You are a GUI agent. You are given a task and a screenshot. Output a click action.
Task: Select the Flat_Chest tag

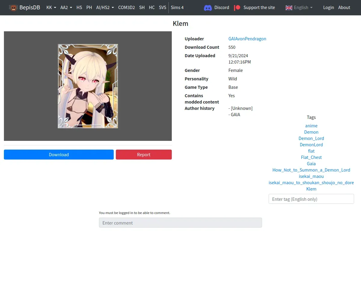click(x=311, y=157)
